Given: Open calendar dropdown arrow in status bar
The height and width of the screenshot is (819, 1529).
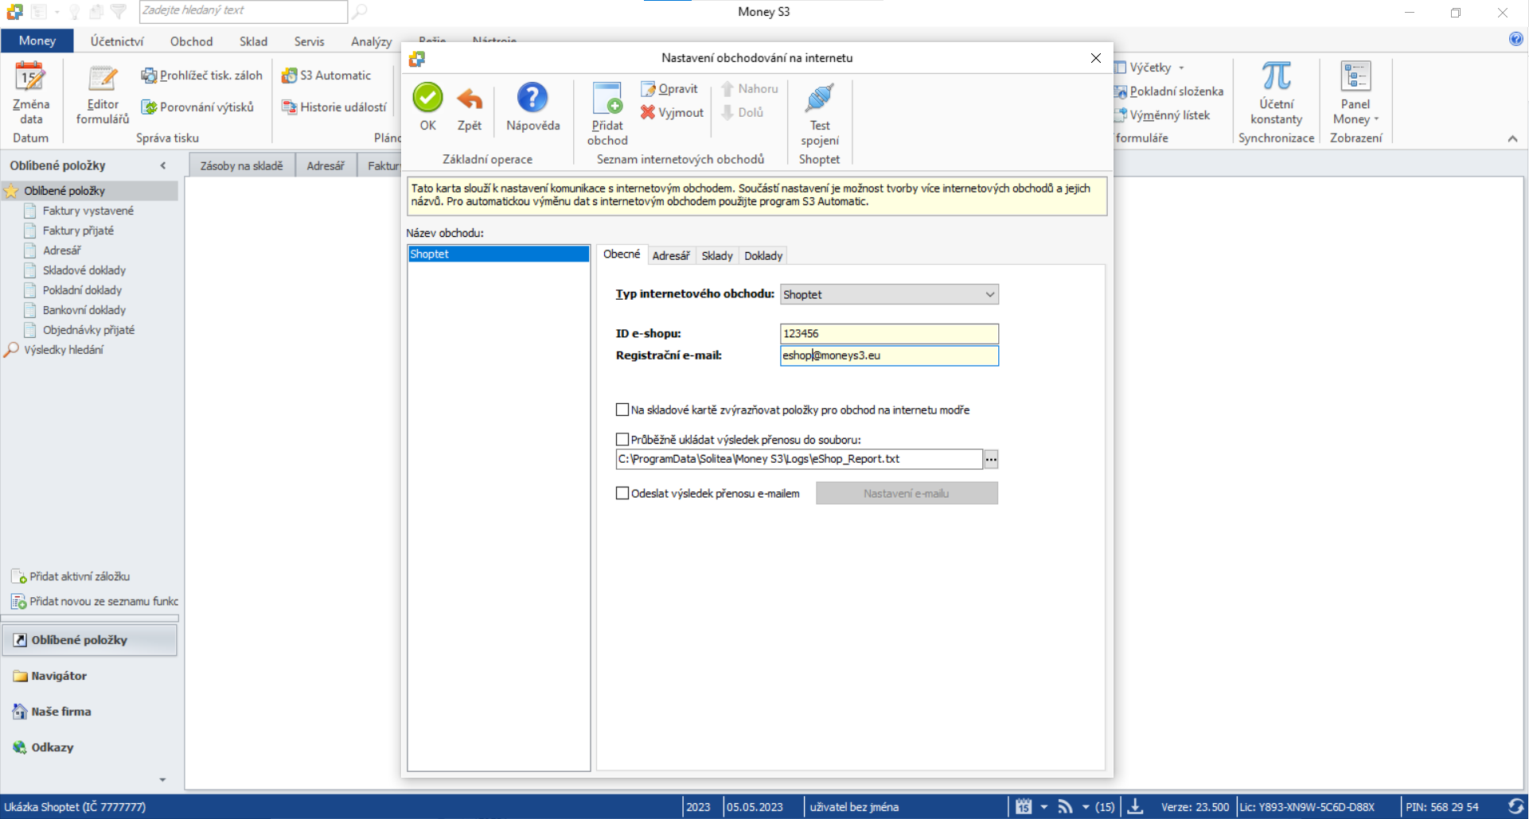Looking at the screenshot, I should [1043, 806].
